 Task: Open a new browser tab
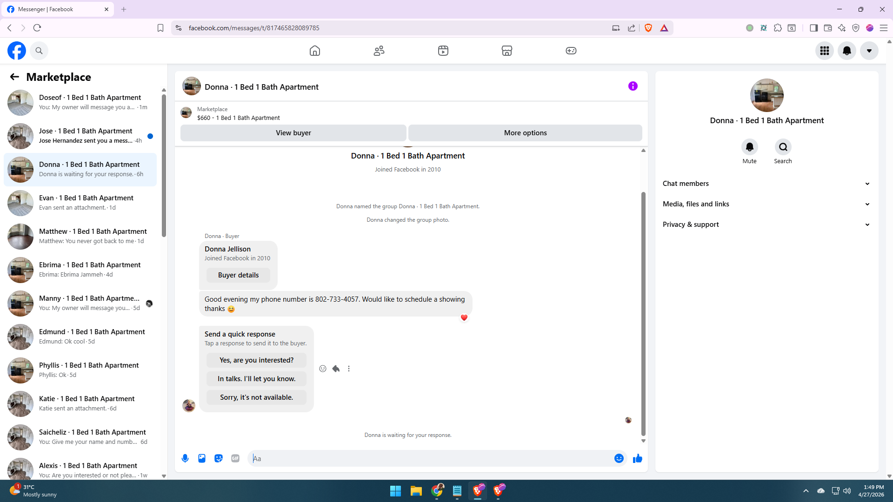click(x=124, y=9)
